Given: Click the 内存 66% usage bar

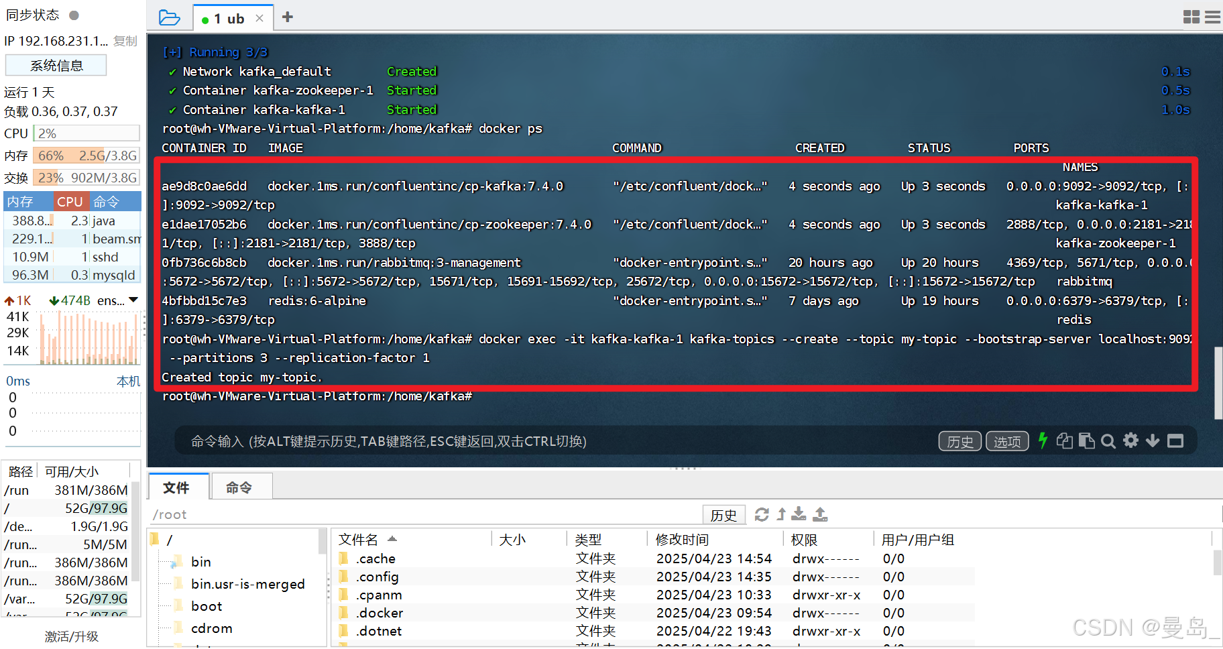Looking at the screenshot, I should coord(86,156).
